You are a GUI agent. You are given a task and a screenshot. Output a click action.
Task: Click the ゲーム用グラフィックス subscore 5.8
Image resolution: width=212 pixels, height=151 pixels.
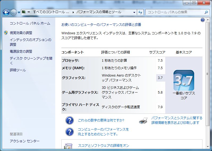click(160, 93)
